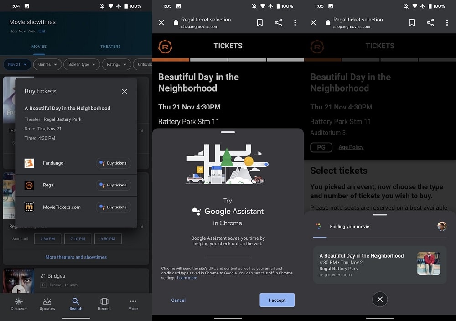Switch to the Theaters tab
This screenshot has width=456, height=321.
pyautogui.click(x=110, y=47)
